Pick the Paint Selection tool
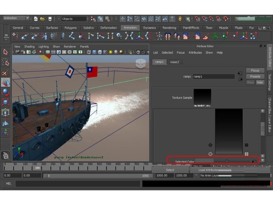The image size is (273, 205). coord(5,72)
